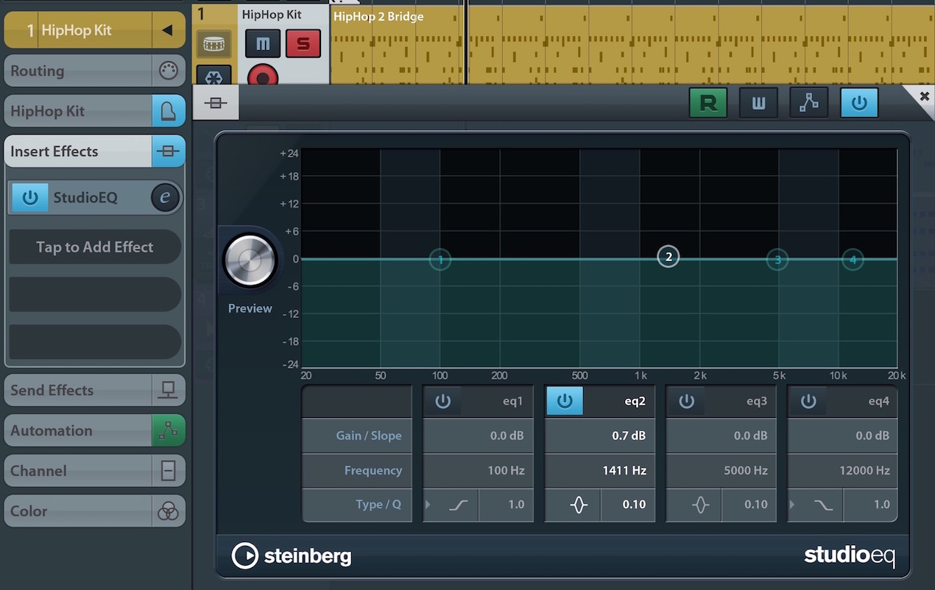Toggle the green Read automation button

click(x=708, y=103)
